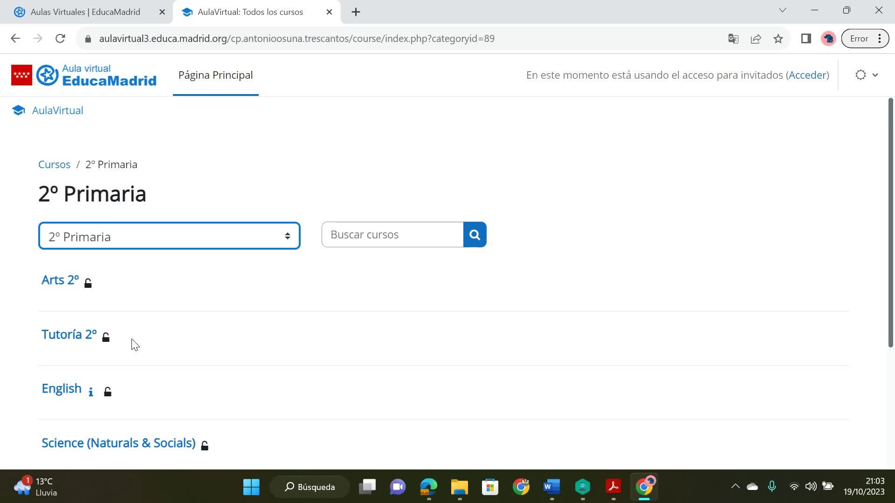Open the Página Principal menu item
Image resolution: width=895 pixels, height=503 pixels.
(215, 75)
